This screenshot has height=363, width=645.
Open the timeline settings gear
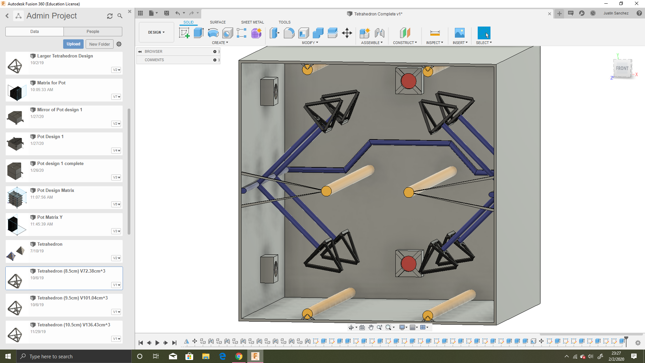click(x=638, y=343)
